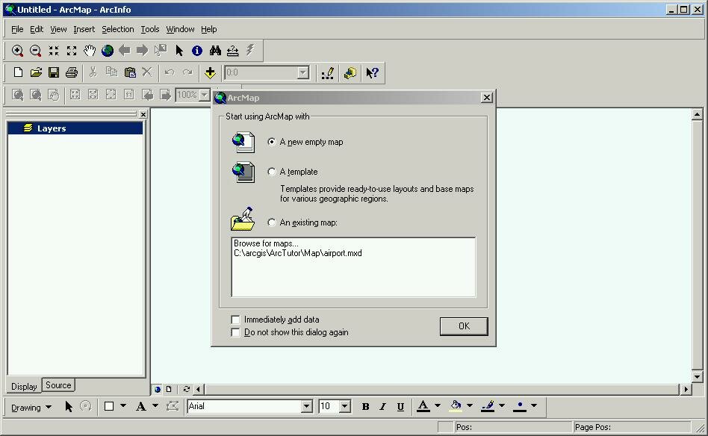
Task: Refresh the map view
Action: [x=187, y=389]
